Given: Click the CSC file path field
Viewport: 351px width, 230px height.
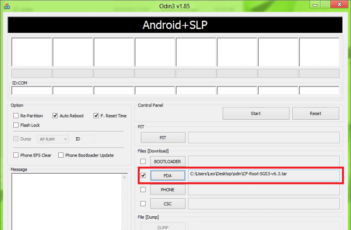Looking at the screenshot, I should [x=264, y=204].
